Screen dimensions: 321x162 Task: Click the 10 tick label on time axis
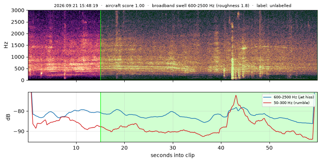pyautogui.click(x=76, y=147)
